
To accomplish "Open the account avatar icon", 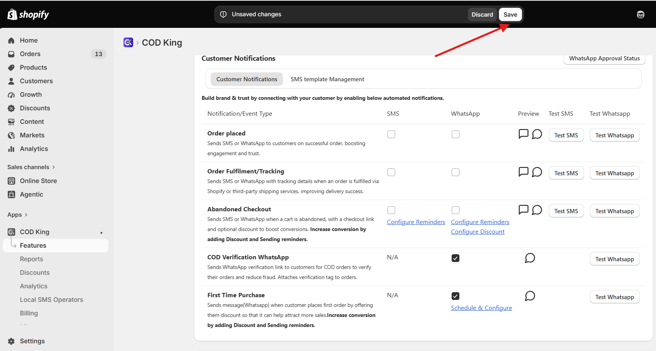I will click(641, 15).
